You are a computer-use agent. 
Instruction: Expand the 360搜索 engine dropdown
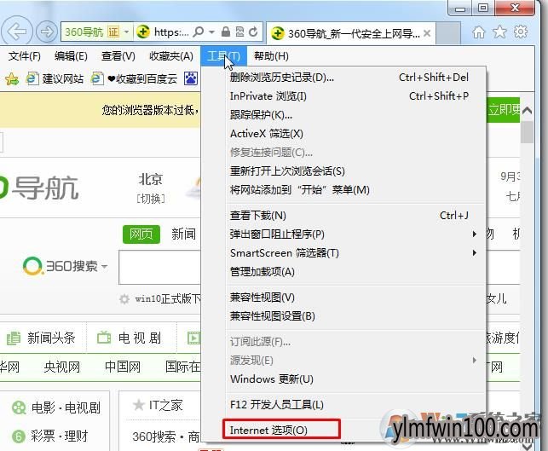coord(104,266)
